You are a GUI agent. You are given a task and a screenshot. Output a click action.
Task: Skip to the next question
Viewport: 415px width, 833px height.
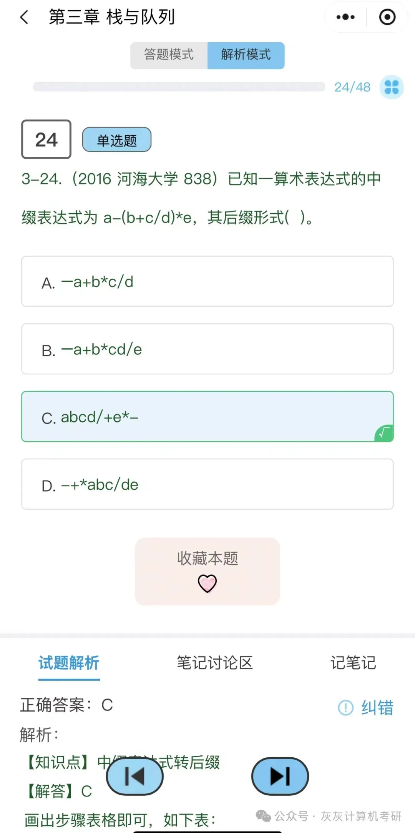[x=280, y=776]
